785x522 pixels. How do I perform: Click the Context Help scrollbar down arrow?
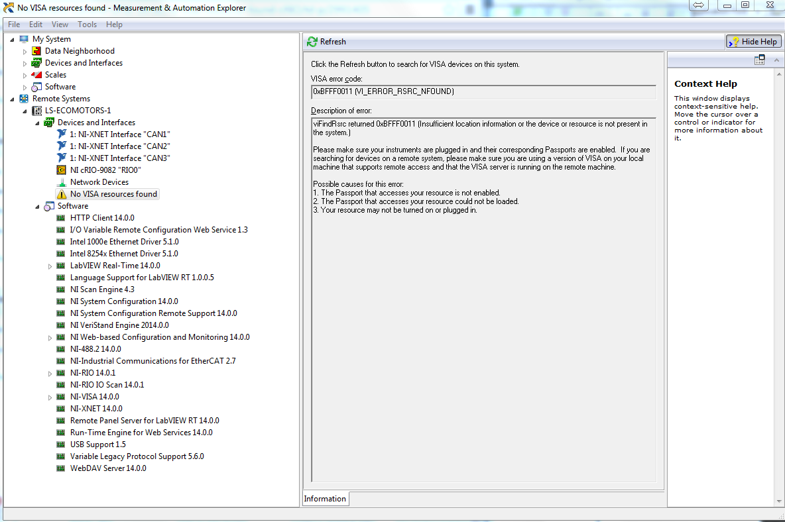(779, 501)
